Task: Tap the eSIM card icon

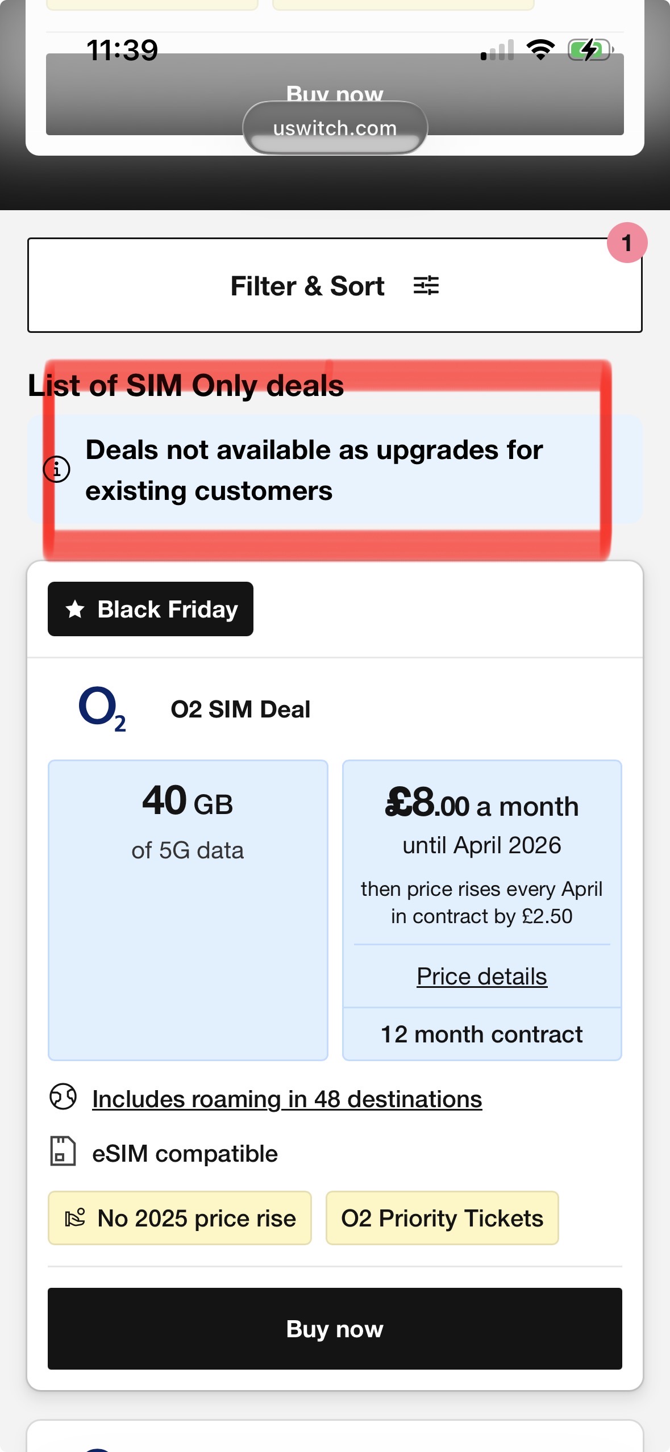Action: (63, 1151)
